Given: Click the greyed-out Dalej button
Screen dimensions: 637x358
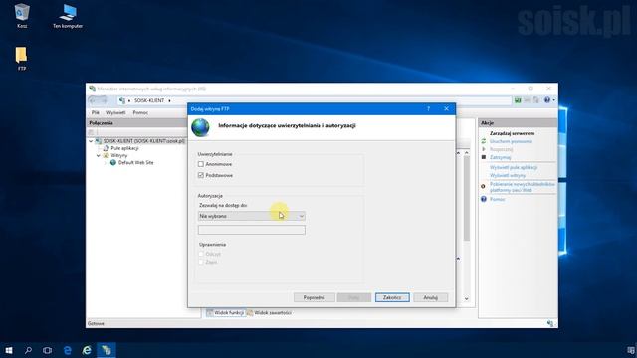Looking at the screenshot, I should click(x=354, y=297).
